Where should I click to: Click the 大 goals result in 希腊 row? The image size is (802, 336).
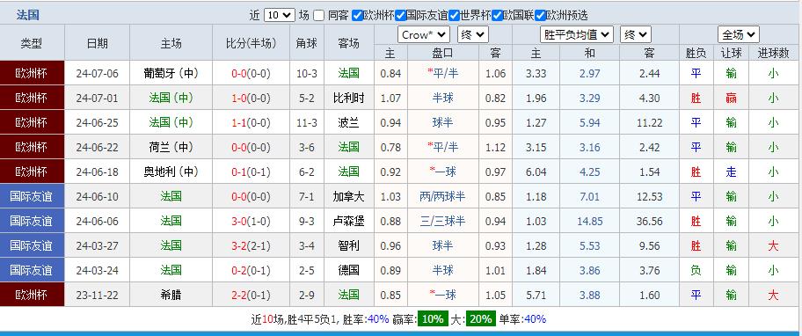773,295
